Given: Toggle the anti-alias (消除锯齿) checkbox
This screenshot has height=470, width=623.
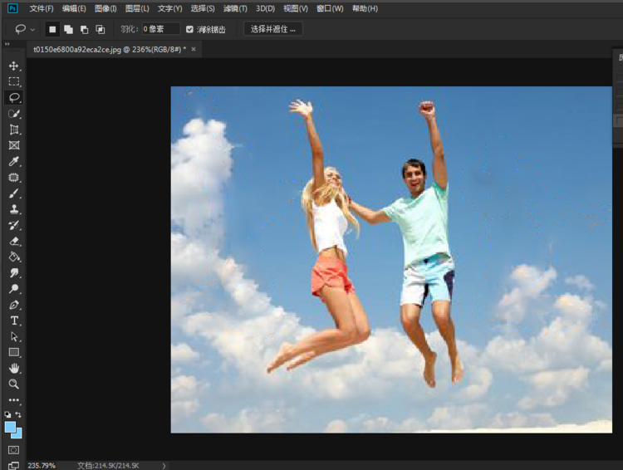Looking at the screenshot, I should pos(190,29).
